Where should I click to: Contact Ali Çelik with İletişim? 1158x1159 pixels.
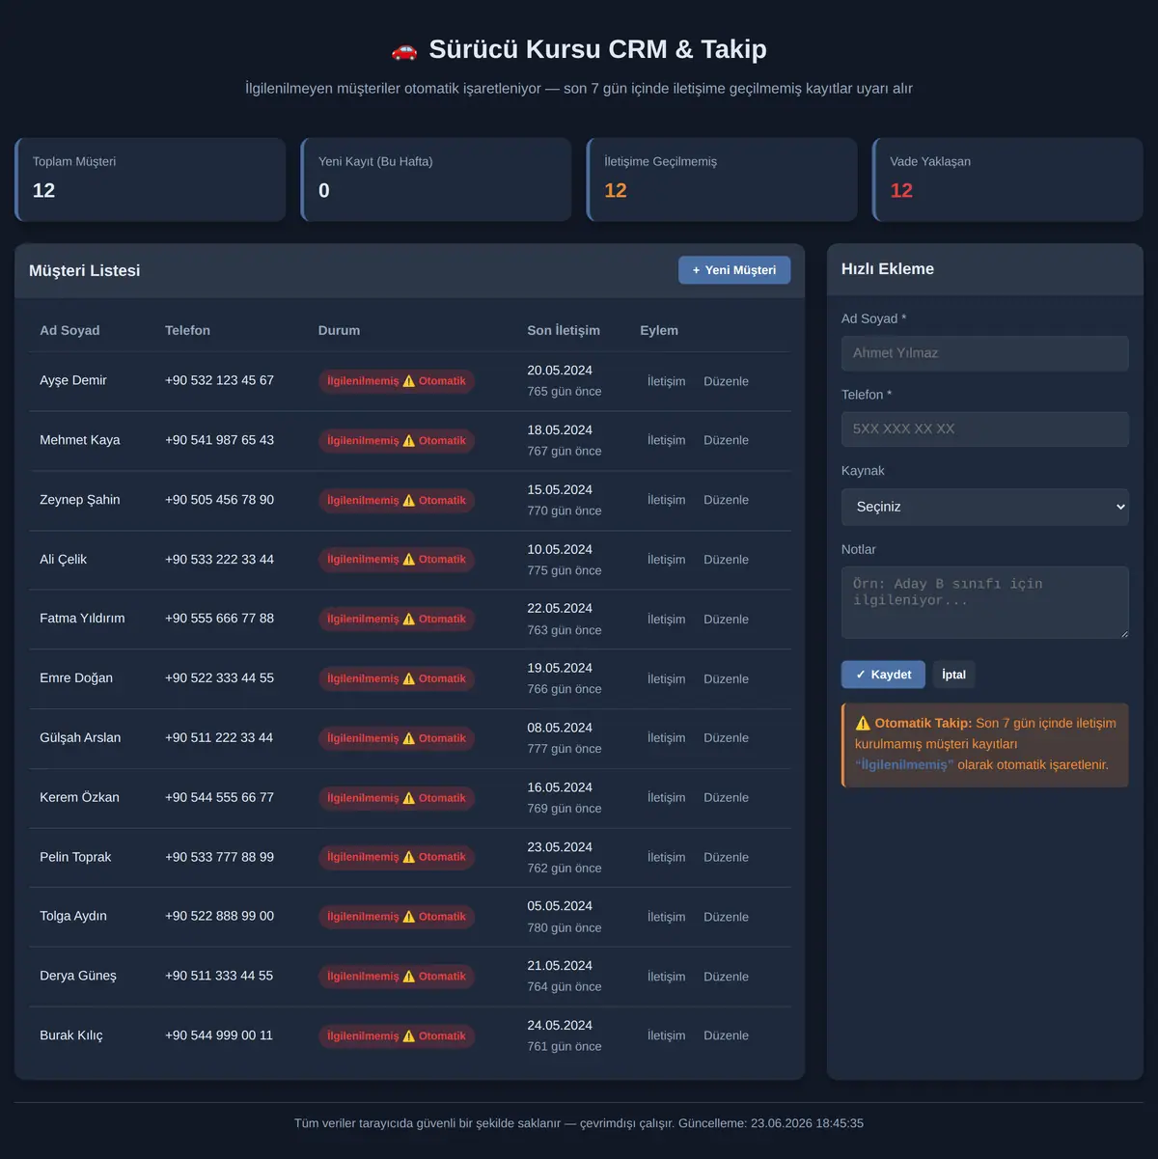coord(667,560)
